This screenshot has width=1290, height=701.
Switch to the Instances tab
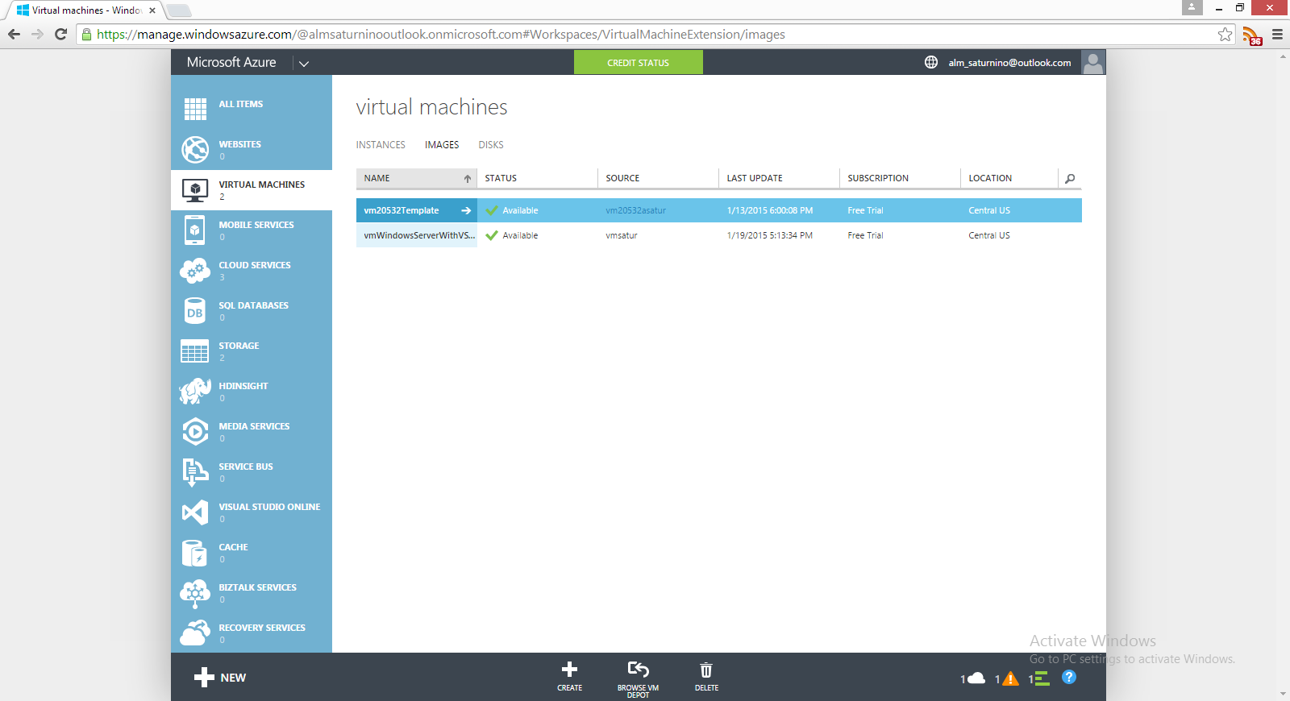381,145
